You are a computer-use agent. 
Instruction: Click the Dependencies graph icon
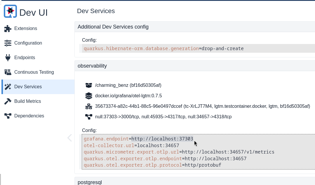pos(8,116)
